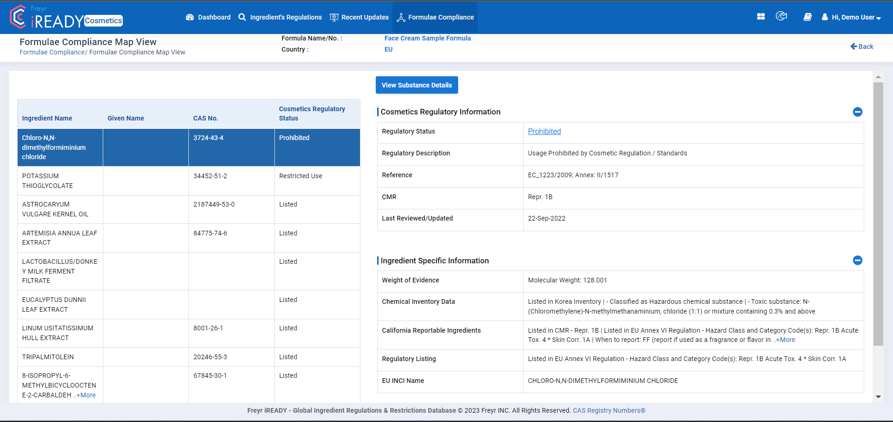
Task: Open the Prohibited regulatory status link
Action: pos(544,132)
